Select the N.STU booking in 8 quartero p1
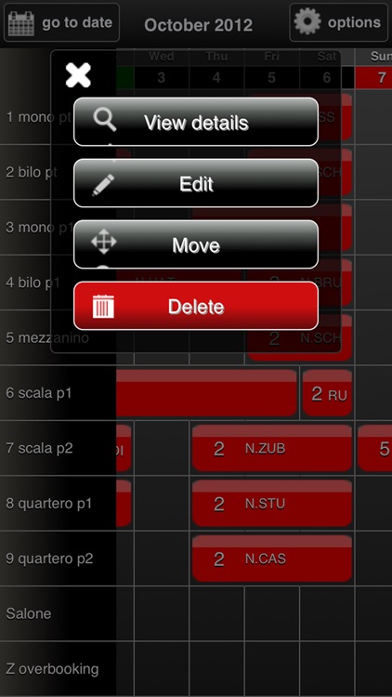 point(272,503)
